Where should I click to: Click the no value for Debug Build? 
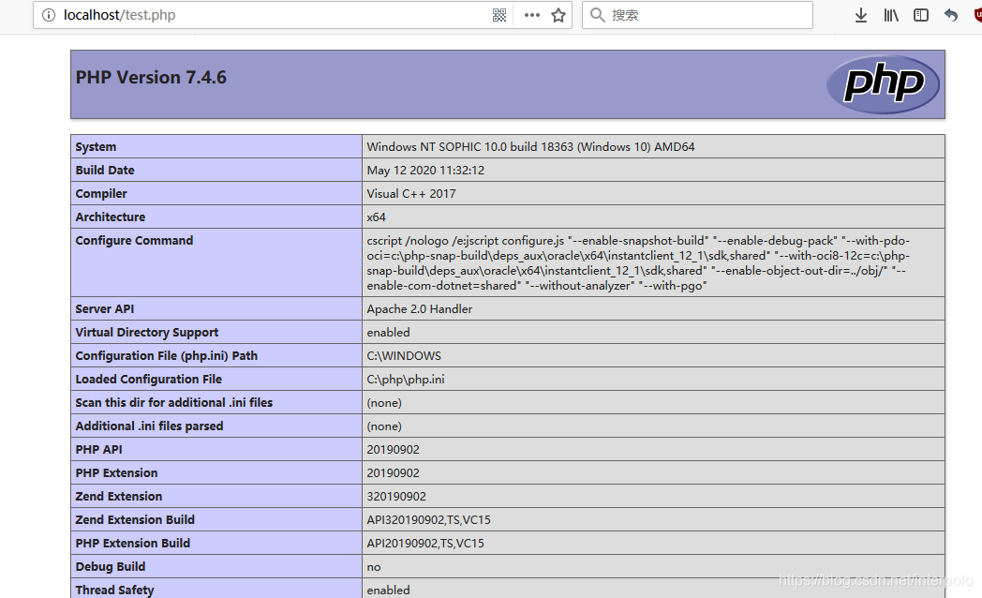(374, 567)
